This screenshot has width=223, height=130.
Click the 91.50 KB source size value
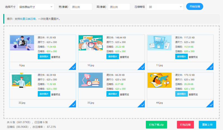click(51, 37)
